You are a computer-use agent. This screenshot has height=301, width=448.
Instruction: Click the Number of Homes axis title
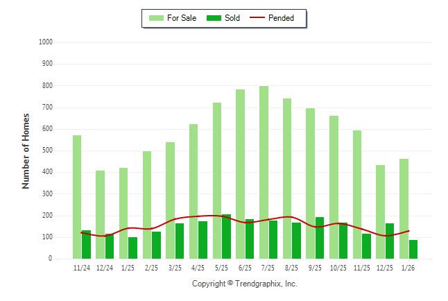tap(26, 150)
